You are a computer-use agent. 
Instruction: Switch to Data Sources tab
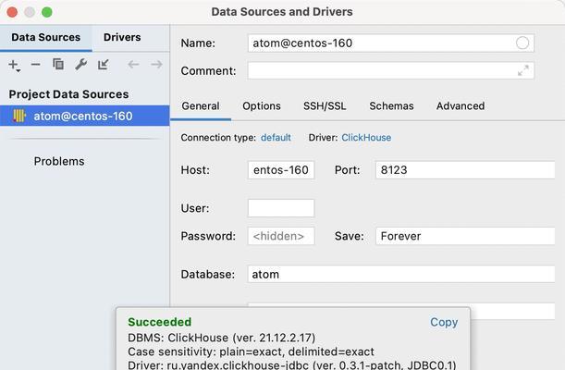pyautogui.click(x=45, y=38)
